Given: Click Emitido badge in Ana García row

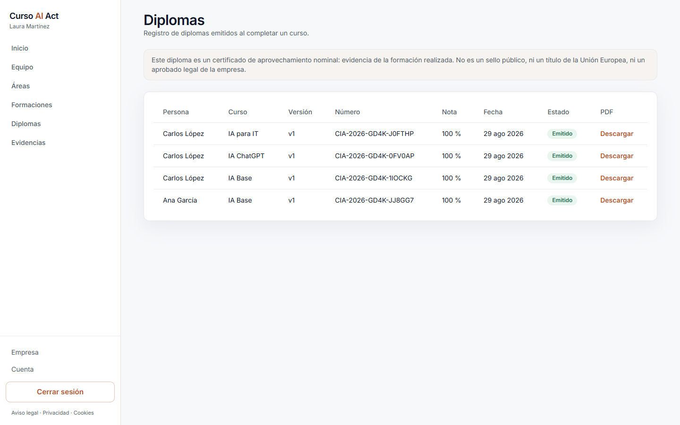Looking at the screenshot, I should 562,200.
